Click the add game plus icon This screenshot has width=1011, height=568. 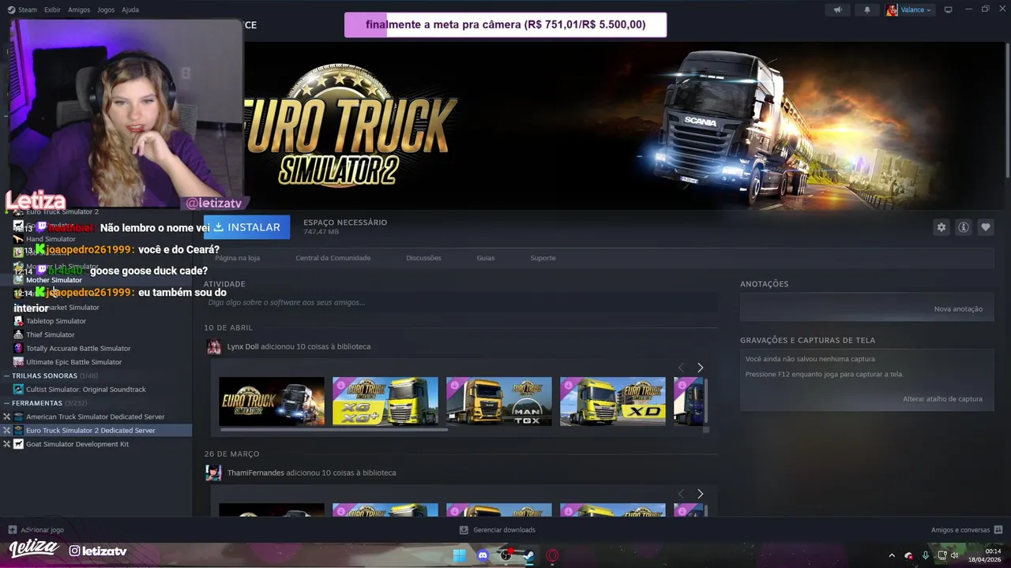coord(12,530)
